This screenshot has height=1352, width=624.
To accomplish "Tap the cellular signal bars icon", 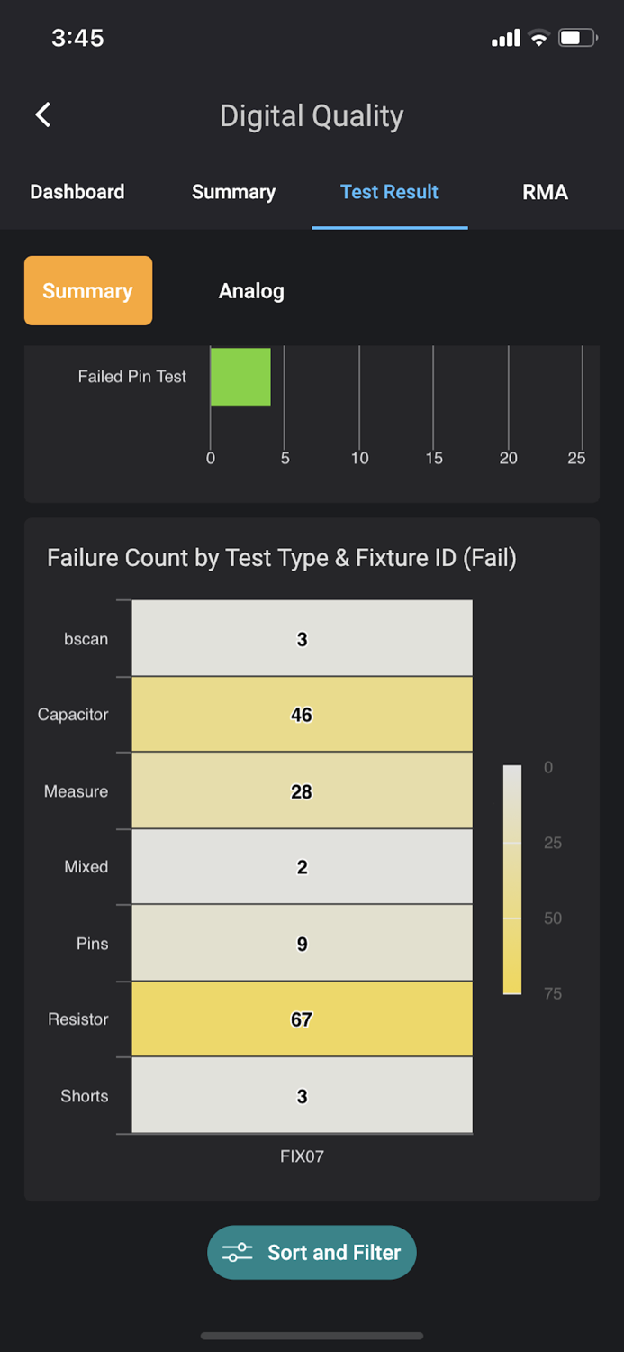I will [505, 38].
